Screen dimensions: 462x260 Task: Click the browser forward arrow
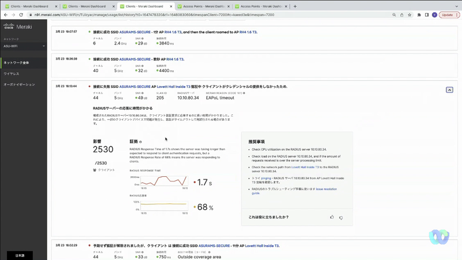coord(13,15)
